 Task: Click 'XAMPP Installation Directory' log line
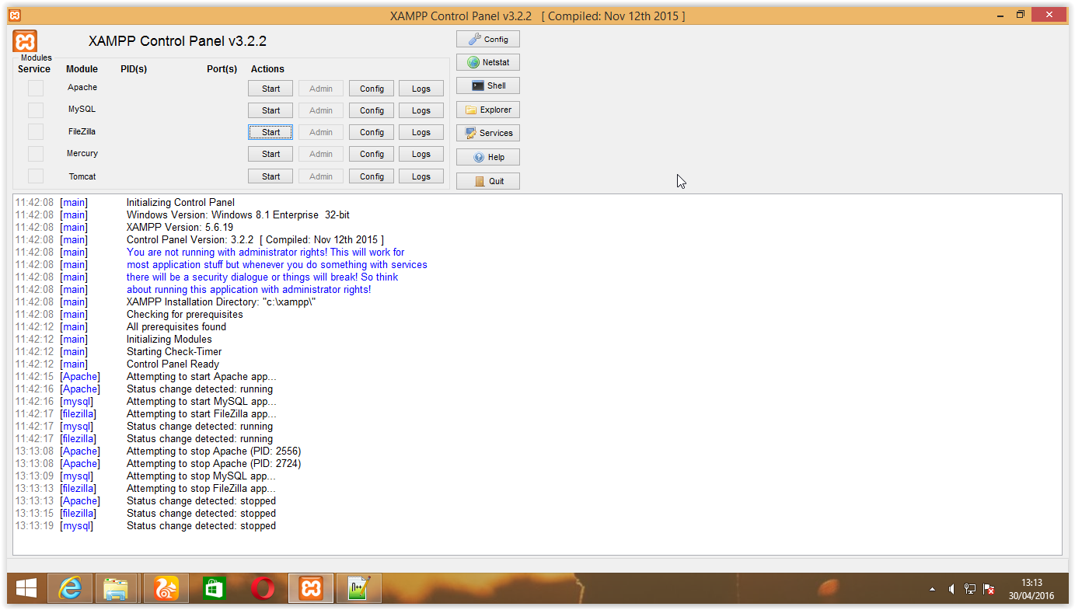221,302
